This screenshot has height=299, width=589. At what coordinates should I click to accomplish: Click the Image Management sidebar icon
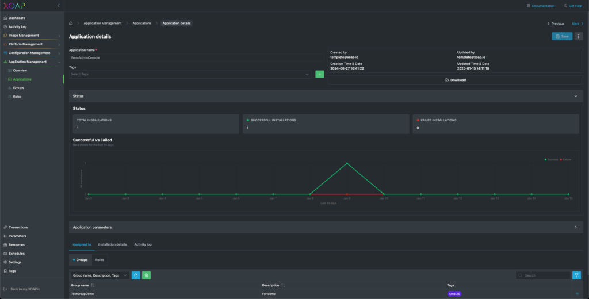point(5,36)
